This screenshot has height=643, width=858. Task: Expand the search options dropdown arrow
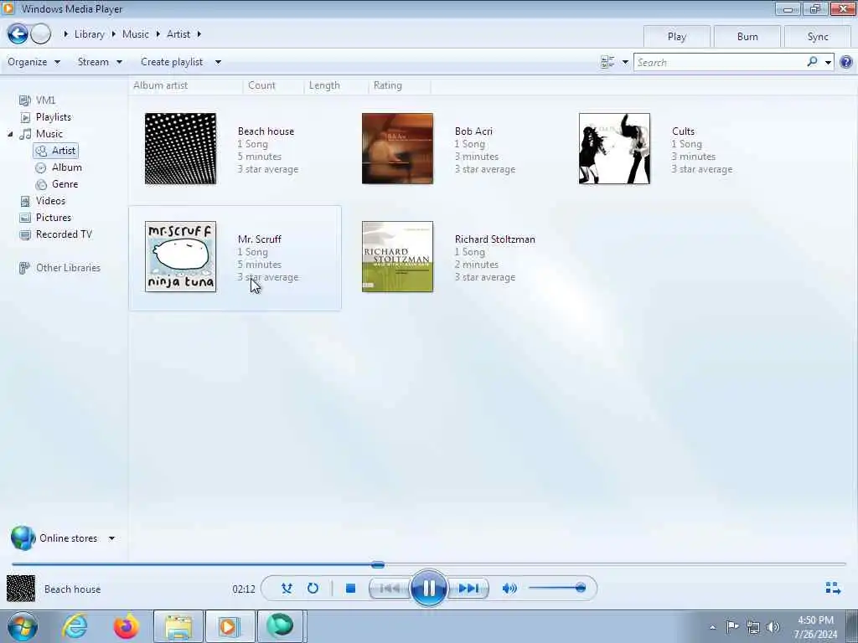(x=828, y=62)
